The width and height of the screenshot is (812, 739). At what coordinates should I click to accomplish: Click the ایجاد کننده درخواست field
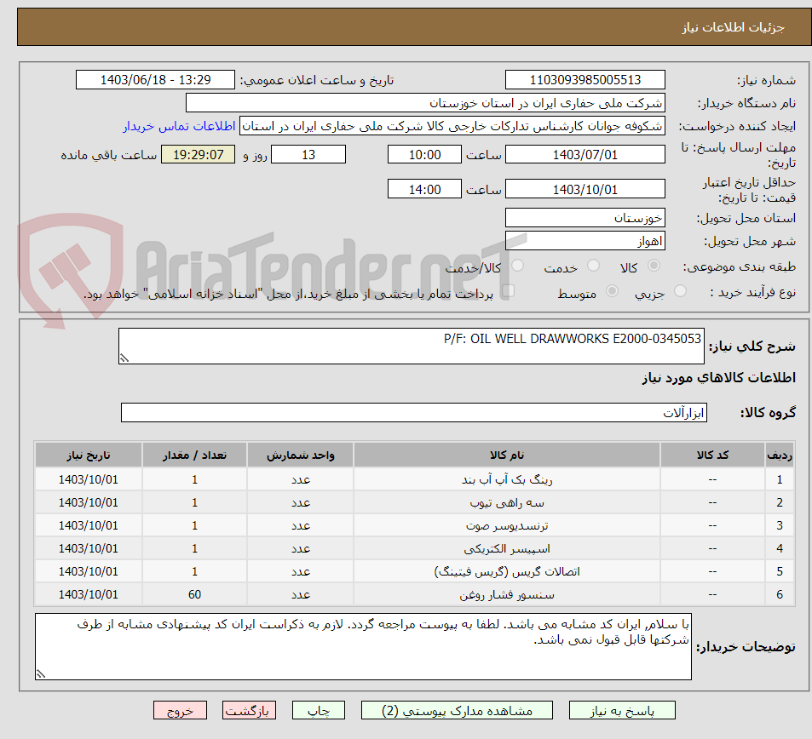tap(452, 126)
